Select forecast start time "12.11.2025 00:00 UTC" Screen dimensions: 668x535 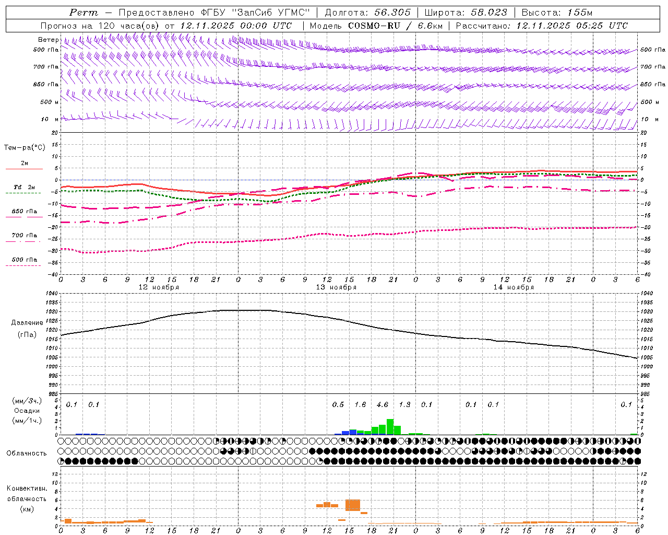(x=236, y=26)
